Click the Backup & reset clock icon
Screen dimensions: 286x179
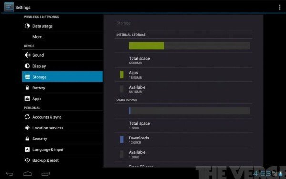27,160
